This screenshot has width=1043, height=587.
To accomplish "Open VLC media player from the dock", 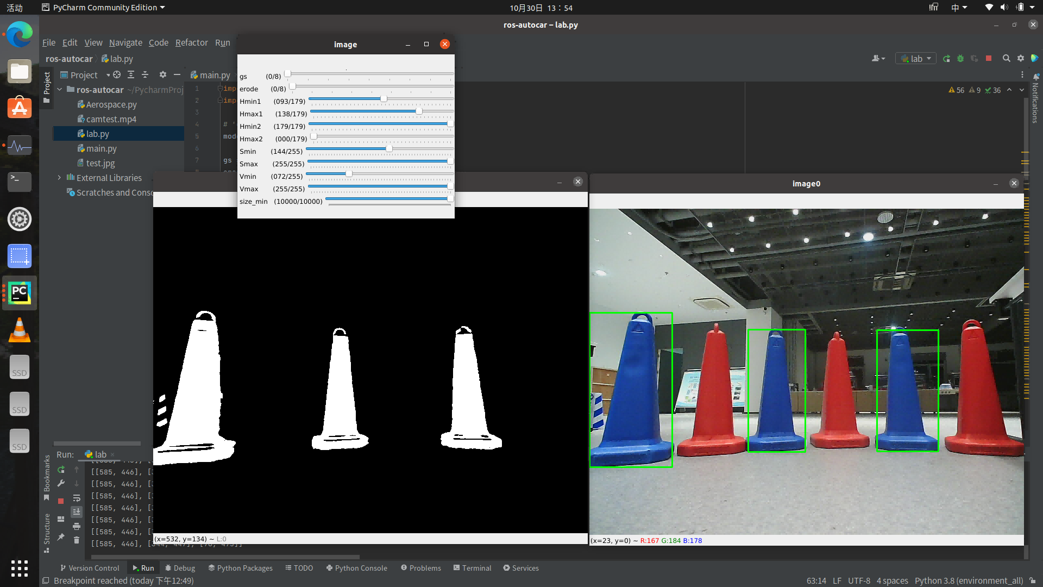I will (20, 330).
